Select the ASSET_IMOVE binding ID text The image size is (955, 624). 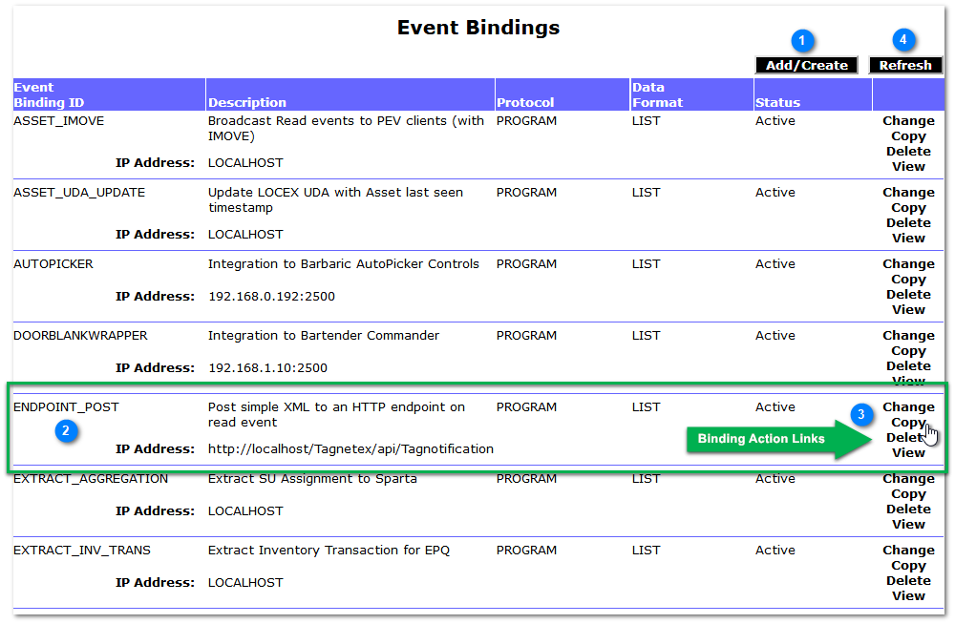click(x=58, y=120)
